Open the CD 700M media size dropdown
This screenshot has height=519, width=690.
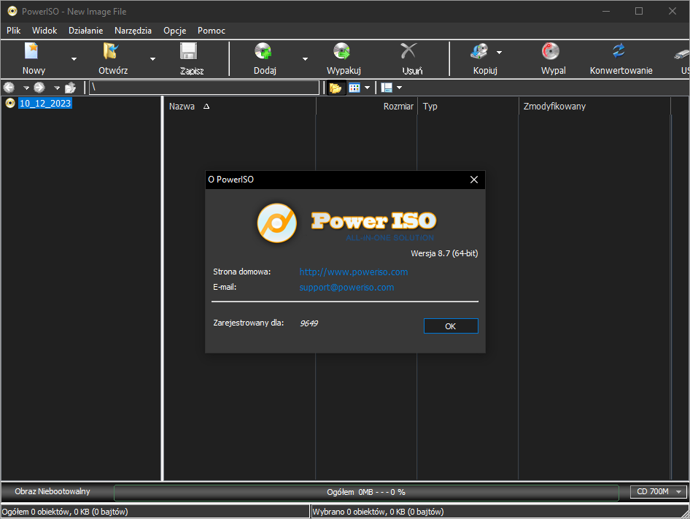coord(658,491)
